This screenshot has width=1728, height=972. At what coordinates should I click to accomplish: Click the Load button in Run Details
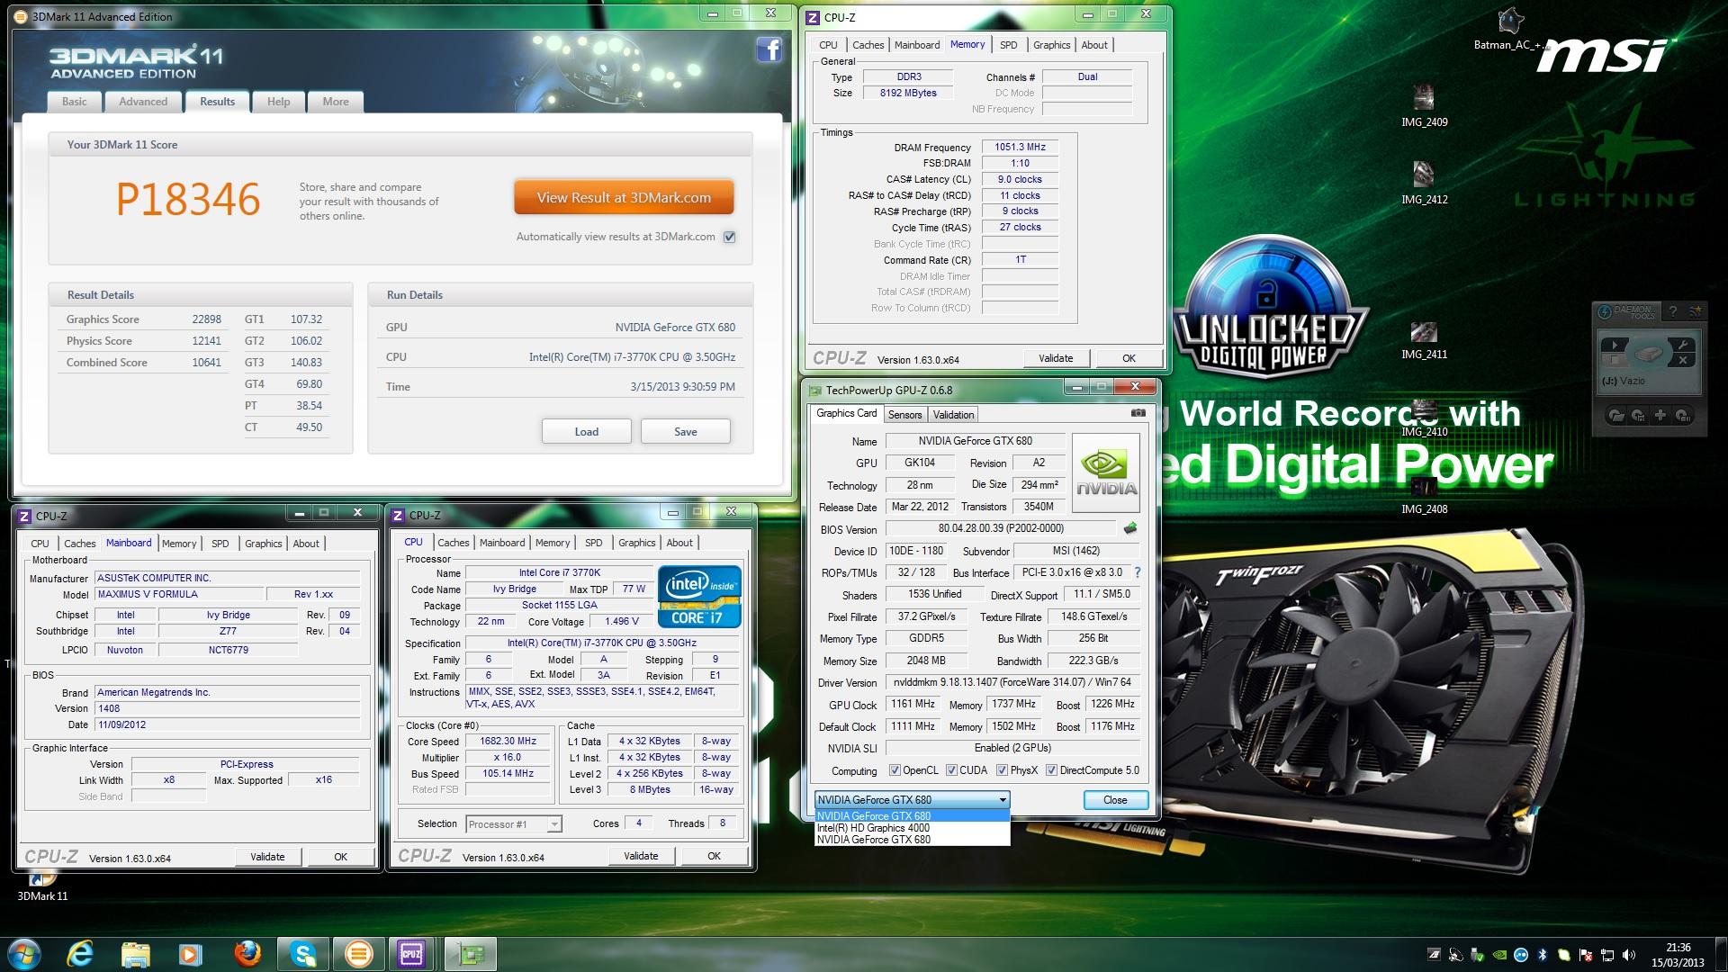coord(586,432)
